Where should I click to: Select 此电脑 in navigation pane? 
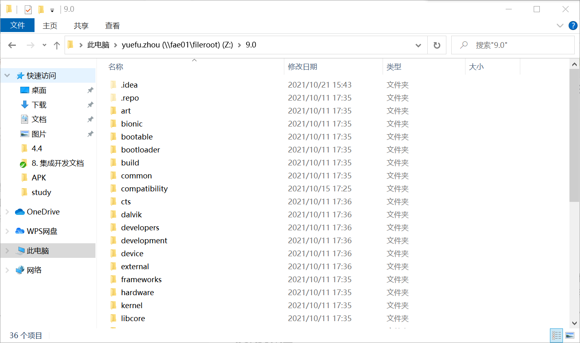click(x=38, y=251)
